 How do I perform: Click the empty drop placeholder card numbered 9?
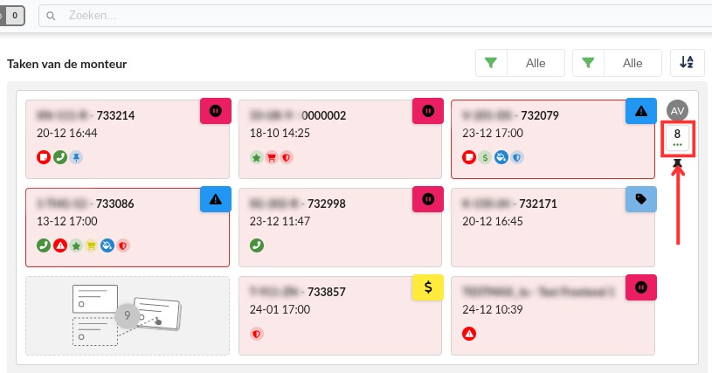[128, 315]
